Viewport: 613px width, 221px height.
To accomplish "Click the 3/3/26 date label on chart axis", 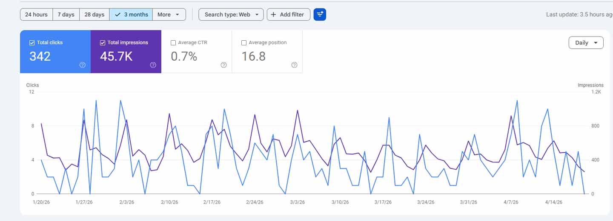I will [x=297, y=202].
